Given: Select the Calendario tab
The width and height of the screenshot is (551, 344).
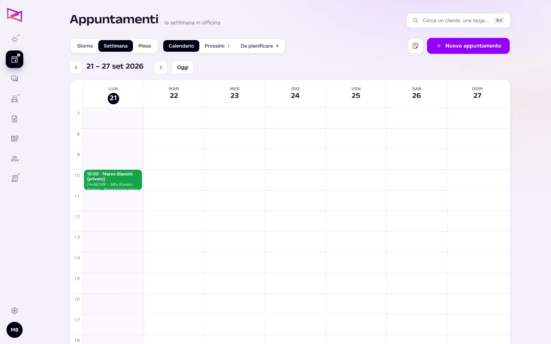Looking at the screenshot, I should coord(181,46).
